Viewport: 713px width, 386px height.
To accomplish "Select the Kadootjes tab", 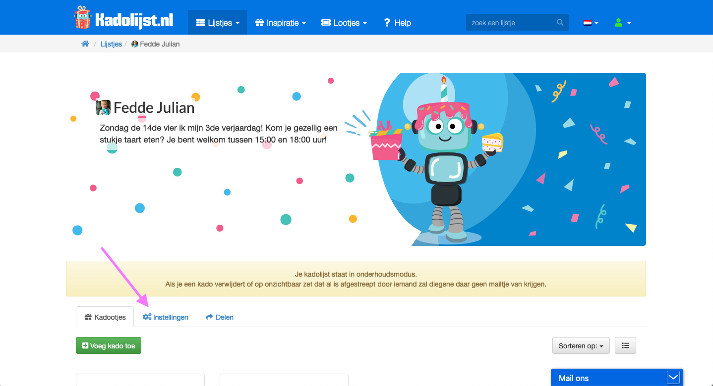I will 105,317.
